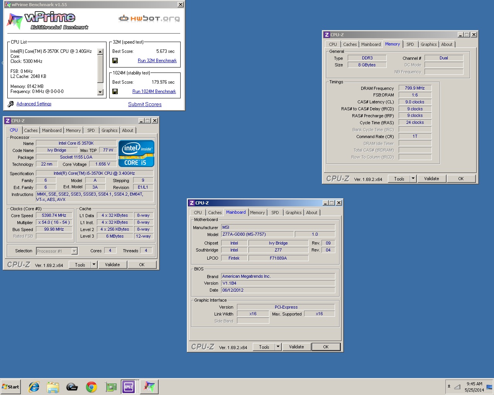The width and height of the screenshot is (494, 395).
Task: Open the Submit Scores link
Action: pos(145,104)
